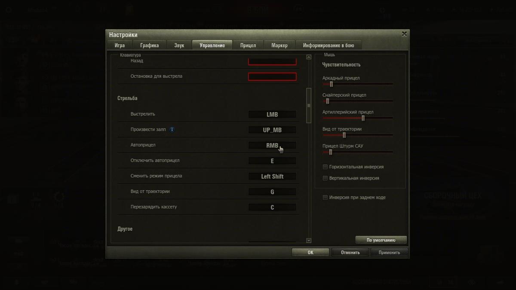Click the Чувствительность heading text
Image resolution: width=516 pixels, height=290 pixels.
tap(341, 65)
